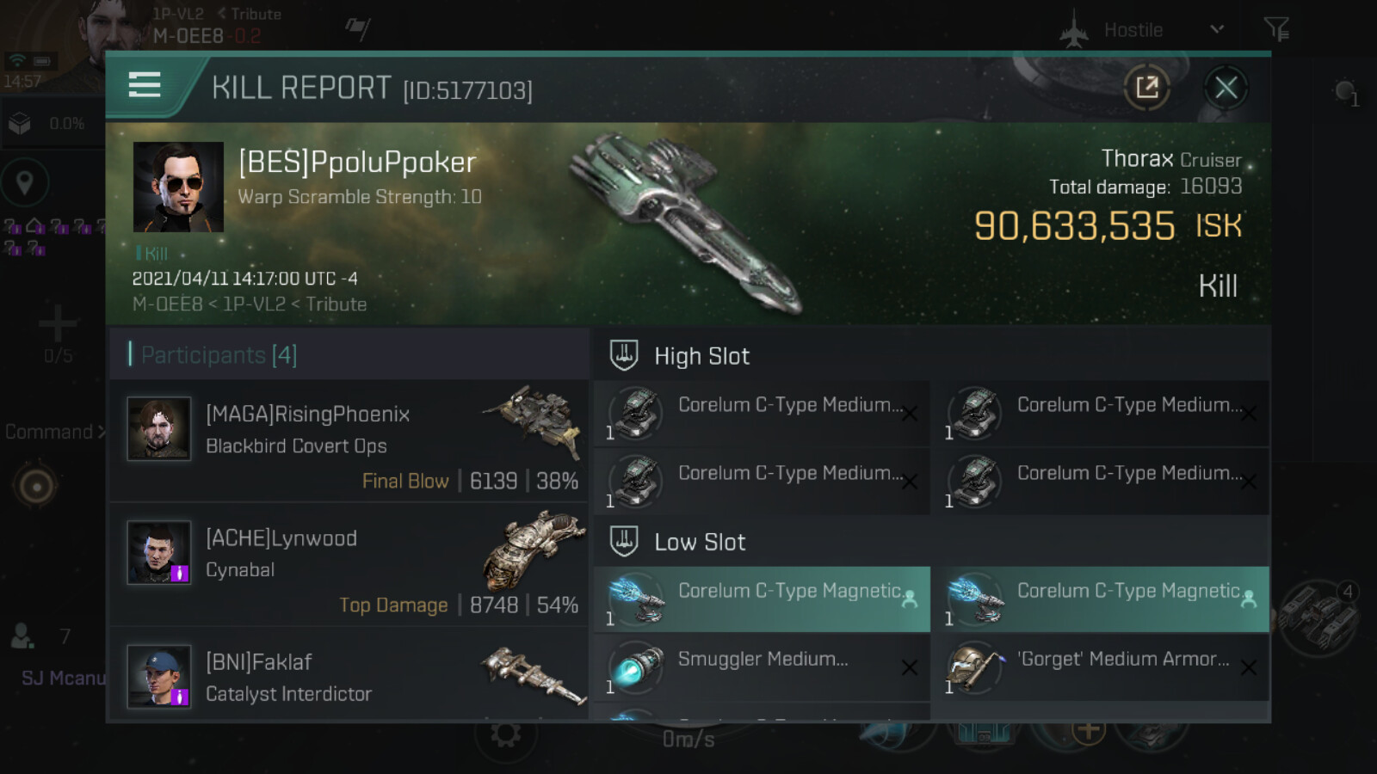
Task: Click the Participants [4] header
Action: click(219, 354)
